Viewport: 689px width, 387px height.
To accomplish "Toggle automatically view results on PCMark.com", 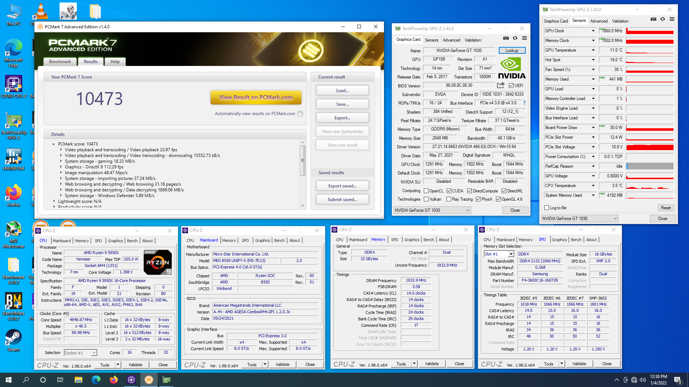I will click(300, 114).
